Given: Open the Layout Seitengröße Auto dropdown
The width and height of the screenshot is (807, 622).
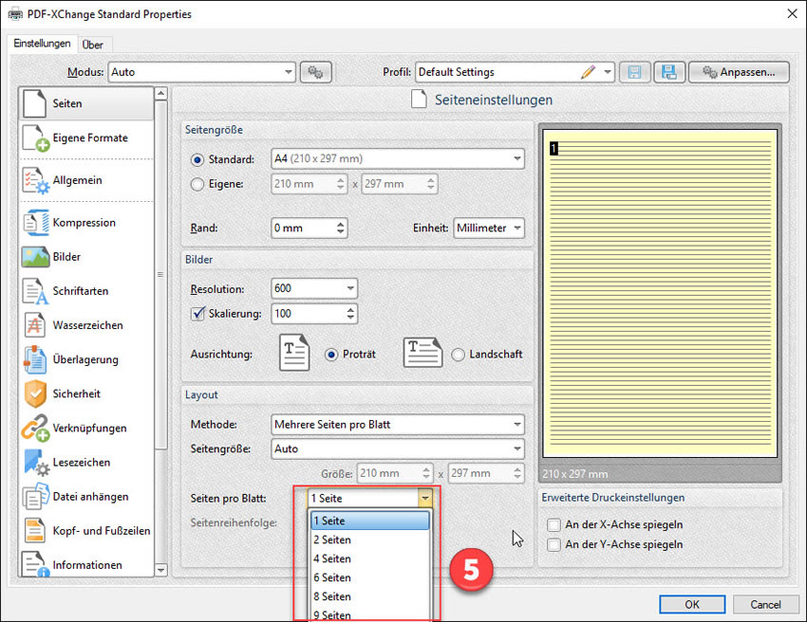Looking at the screenshot, I should 397,448.
